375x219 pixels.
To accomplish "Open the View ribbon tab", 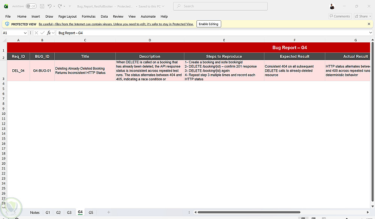I will point(132,16).
